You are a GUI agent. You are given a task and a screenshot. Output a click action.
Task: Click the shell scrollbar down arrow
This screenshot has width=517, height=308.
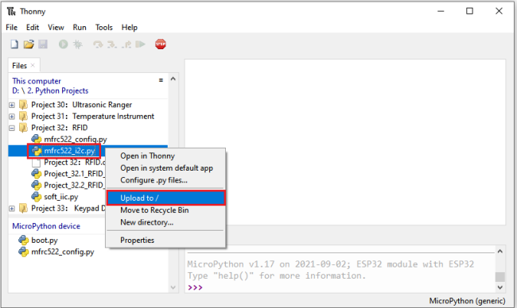[x=500, y=287]
